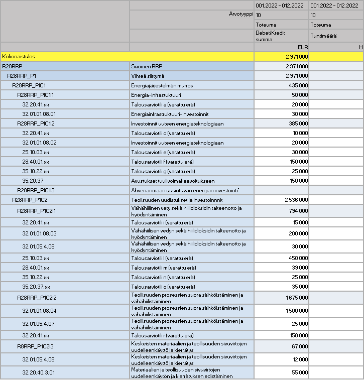The height and width of the screenshot is (380, 364).
Task: Click the Avustukset tuulivoimakaavoitukseen description cell
Action: (191, 181)
